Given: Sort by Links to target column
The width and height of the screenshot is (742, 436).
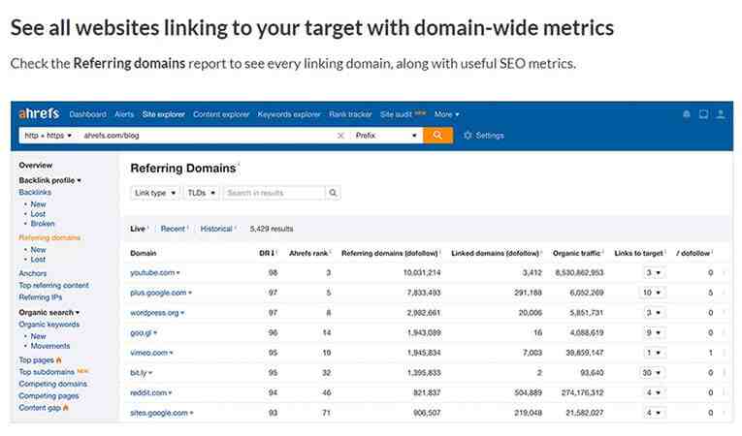Looking at the screenshot, I should coord(640,253).
